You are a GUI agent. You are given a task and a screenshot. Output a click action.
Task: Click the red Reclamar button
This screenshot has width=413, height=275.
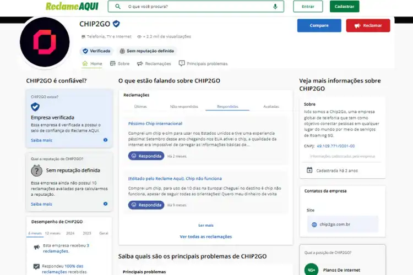(368, 25)
